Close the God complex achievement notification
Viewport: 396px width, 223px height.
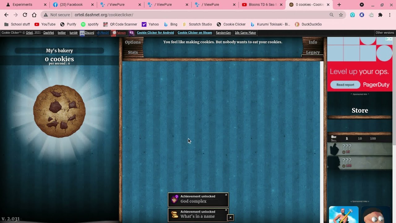click(226, 195)
